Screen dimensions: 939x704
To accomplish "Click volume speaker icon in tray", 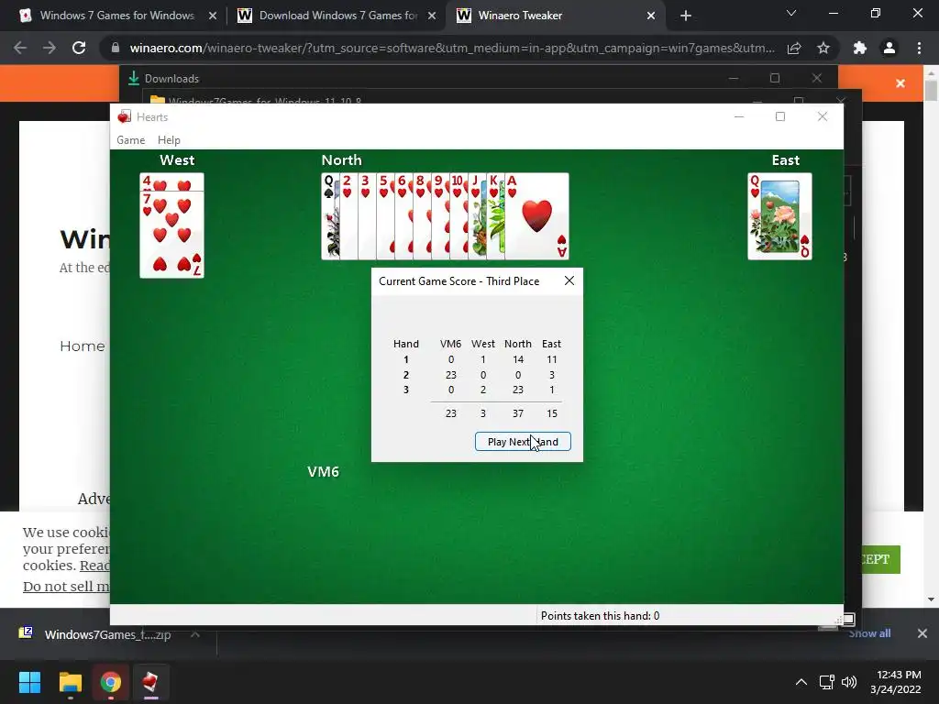I will tap(848, 682).
